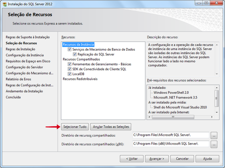Click Anular Todas as Seleções button
The image size is (225, 168).
(x=111, y=127)
